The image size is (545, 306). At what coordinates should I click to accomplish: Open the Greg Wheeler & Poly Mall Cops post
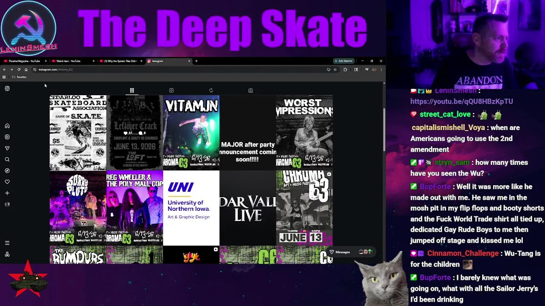pos(135,208)
